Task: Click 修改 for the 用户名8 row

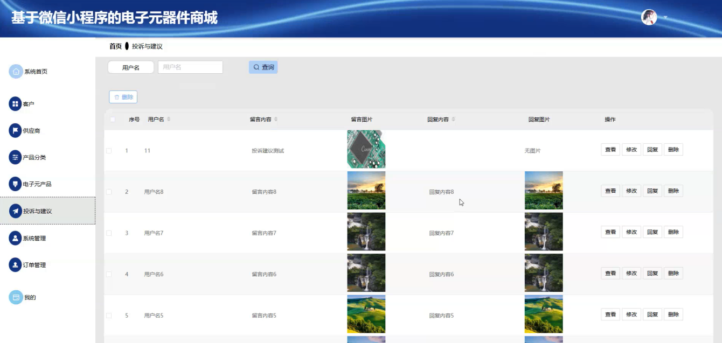Action: point(631,191)
